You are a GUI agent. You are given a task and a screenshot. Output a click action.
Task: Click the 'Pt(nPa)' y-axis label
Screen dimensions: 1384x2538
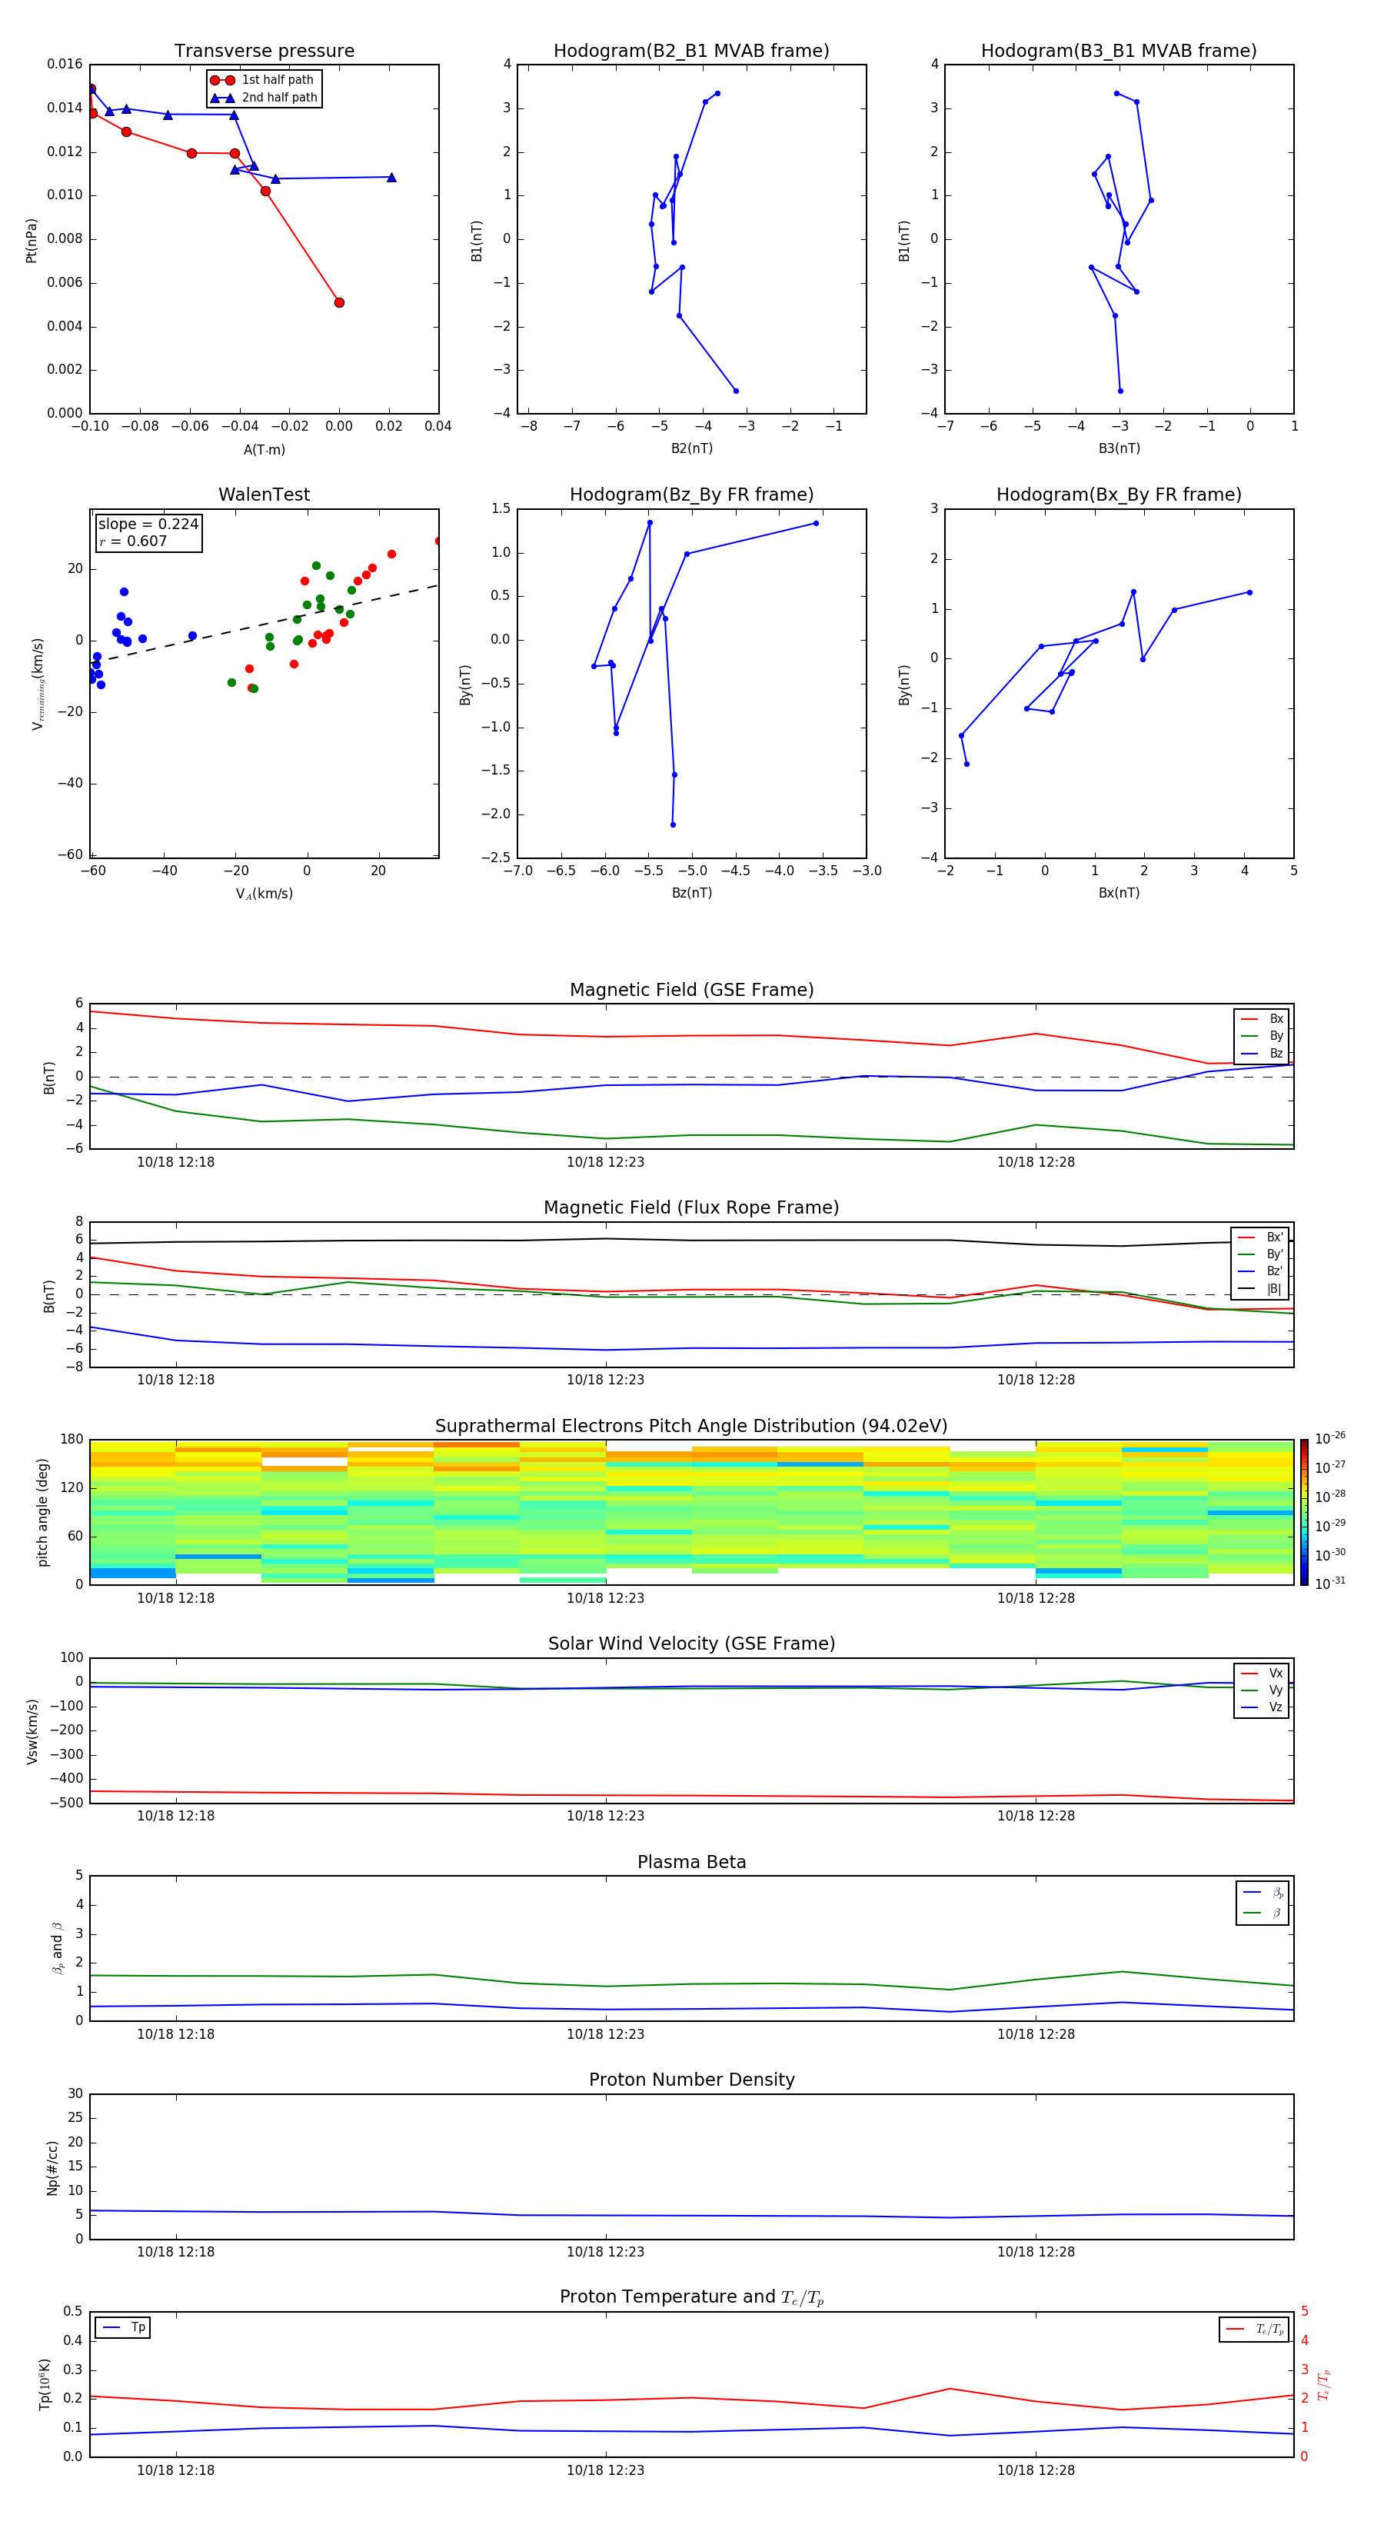tap(32, 241)
